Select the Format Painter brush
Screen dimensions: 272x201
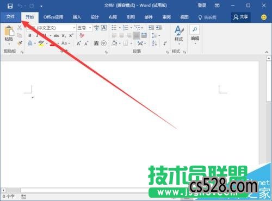click(x=20, y=43)
